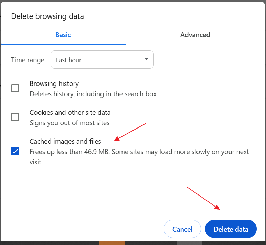Click the "Cached images and files" title
Viewport: 266px width, 245px height.
[65, 141]
